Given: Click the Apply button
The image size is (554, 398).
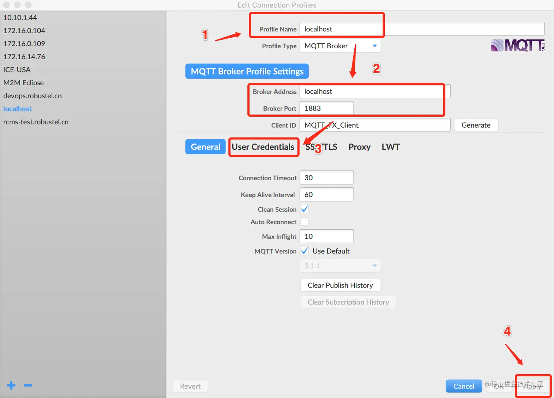Looking at the screenshot, I should coord(533,386).
